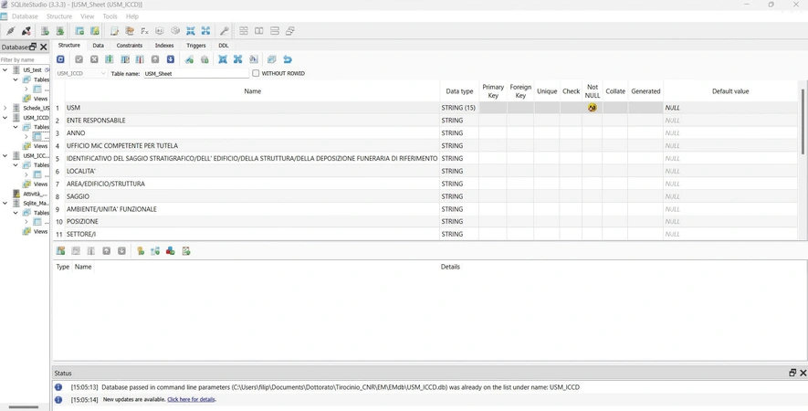
Task: Open the Tools menu
Action: (110, 16)
